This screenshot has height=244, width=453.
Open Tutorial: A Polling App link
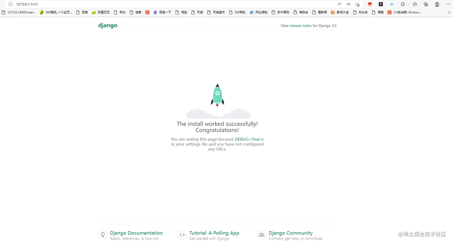(214, 233)
